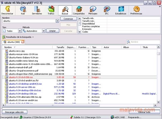Click the ed2k | KAD connection status icon
The width and height of the screenshot is (162, 119).
[112, 117]
